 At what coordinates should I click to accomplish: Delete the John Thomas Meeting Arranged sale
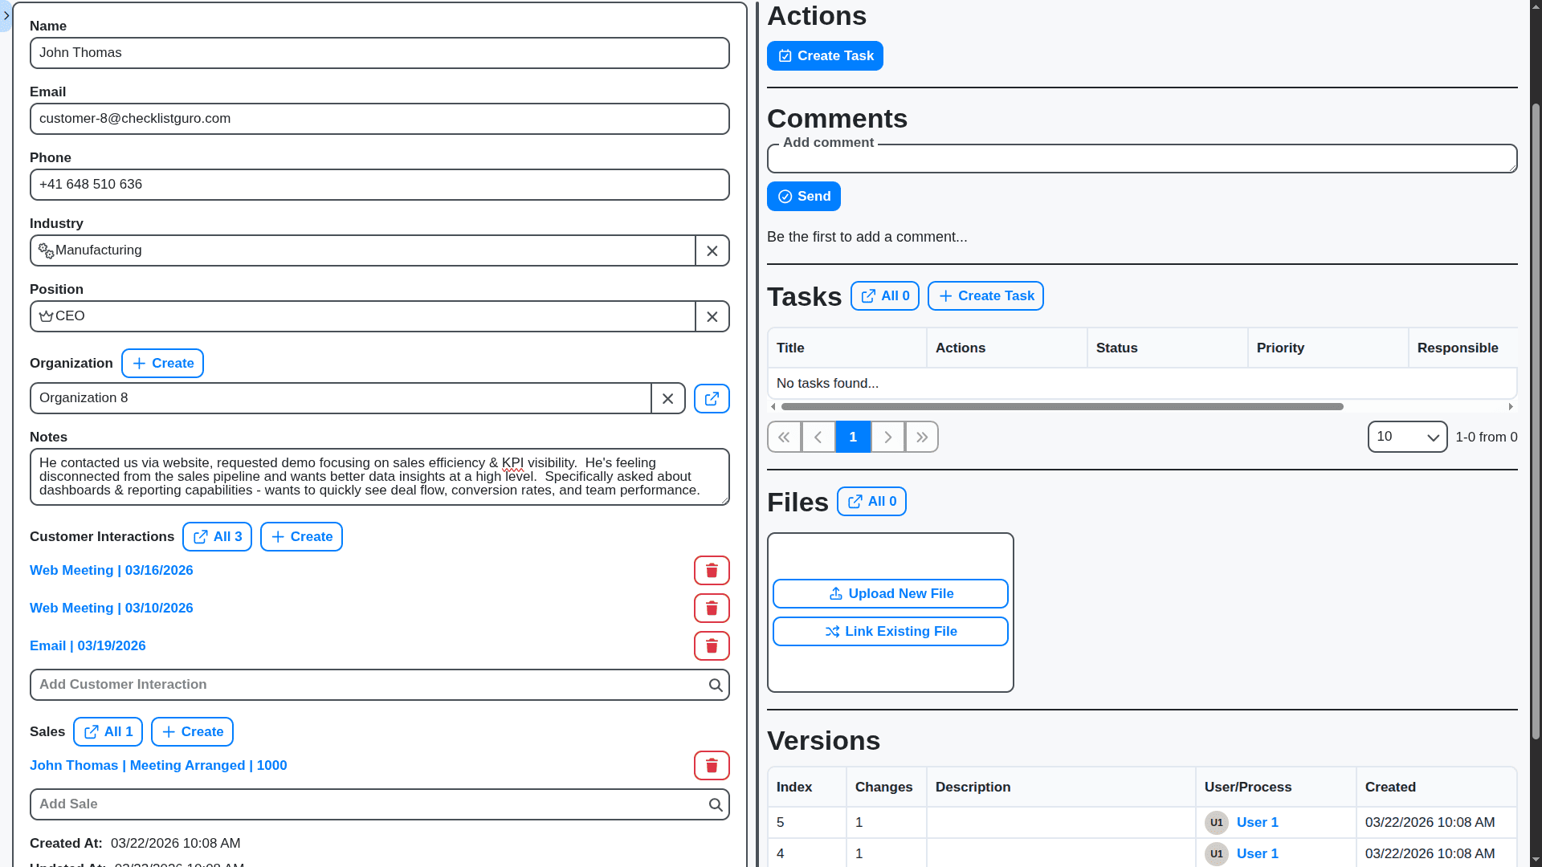pyautogui.click(x=712, y=765)
